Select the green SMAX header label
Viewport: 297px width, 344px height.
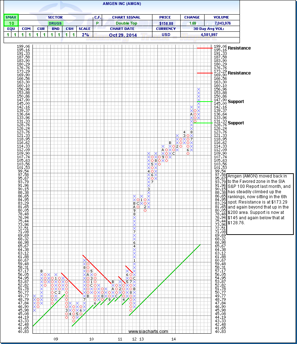11,17
